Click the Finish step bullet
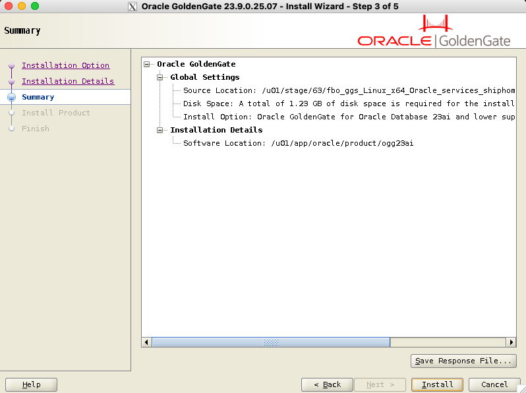The width and height of the screenshot is (526, 393). pyautogui.click(x=11, y=129)
